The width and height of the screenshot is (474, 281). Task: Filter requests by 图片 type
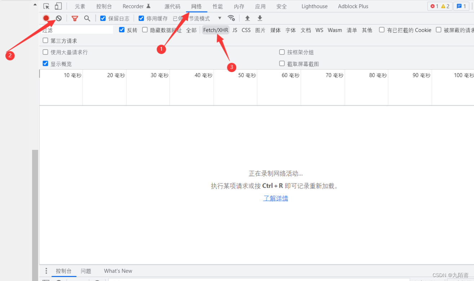[x=260, y=30]
